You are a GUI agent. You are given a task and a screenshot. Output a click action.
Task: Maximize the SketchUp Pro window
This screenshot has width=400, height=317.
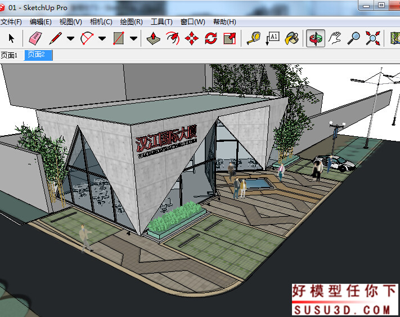381,6
